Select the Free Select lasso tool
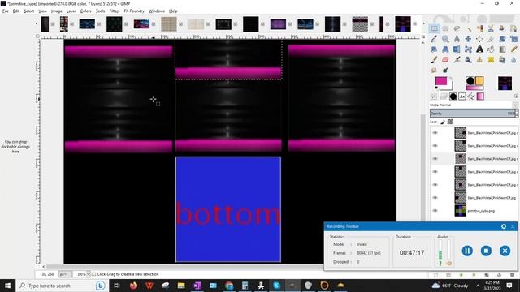520x292 pixels. point(457,28)
